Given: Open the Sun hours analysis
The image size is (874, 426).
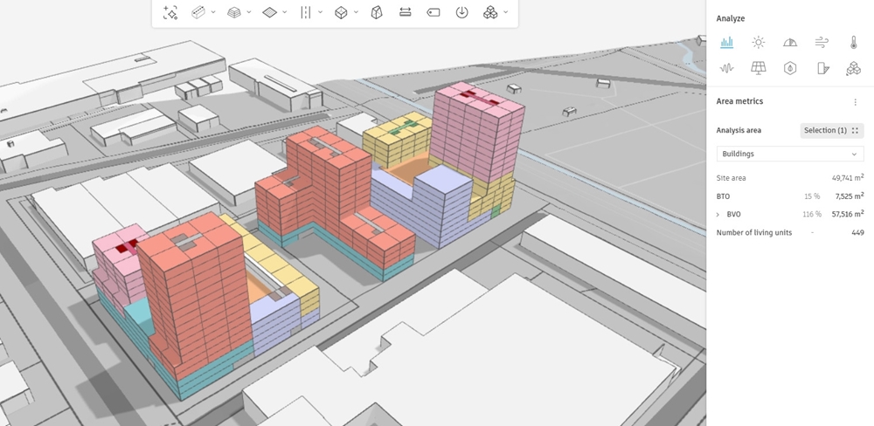Looking at the screenshot, I should pos(758,42).
